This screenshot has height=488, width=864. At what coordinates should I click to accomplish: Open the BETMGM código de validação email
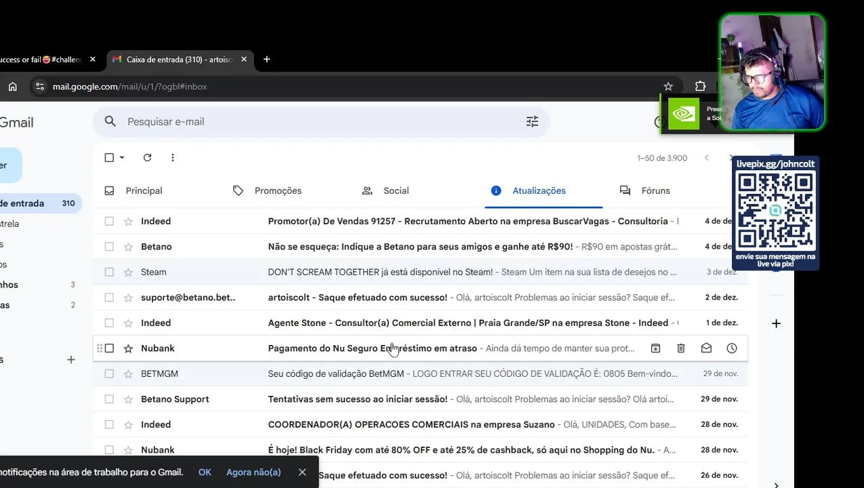point(420,373)
